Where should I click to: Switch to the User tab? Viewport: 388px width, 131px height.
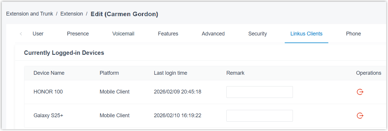click(x=38, y=34)
